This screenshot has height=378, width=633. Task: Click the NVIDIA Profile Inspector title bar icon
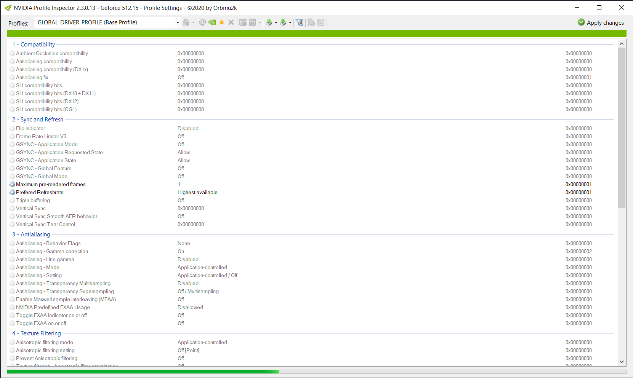[8, 8]
